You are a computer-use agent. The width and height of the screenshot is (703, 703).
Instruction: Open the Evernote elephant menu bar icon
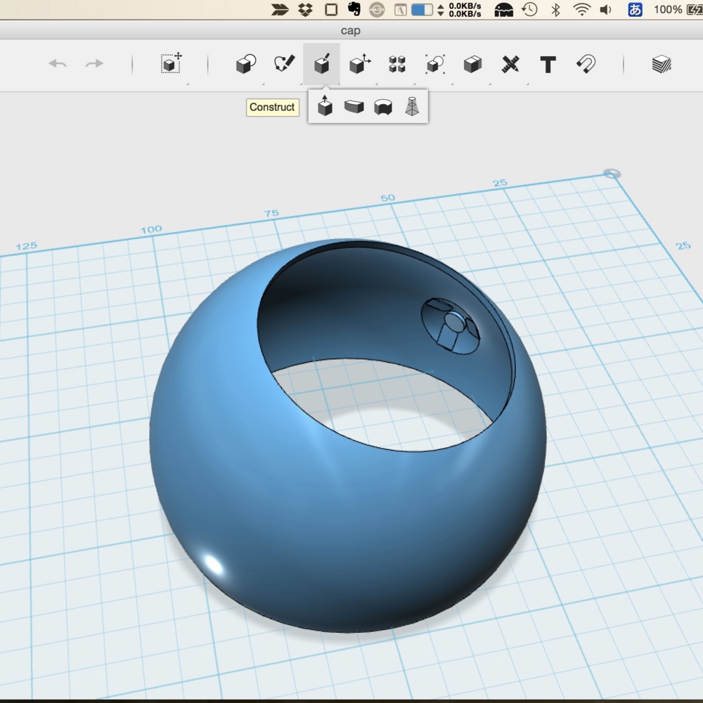tap(354, 9)
